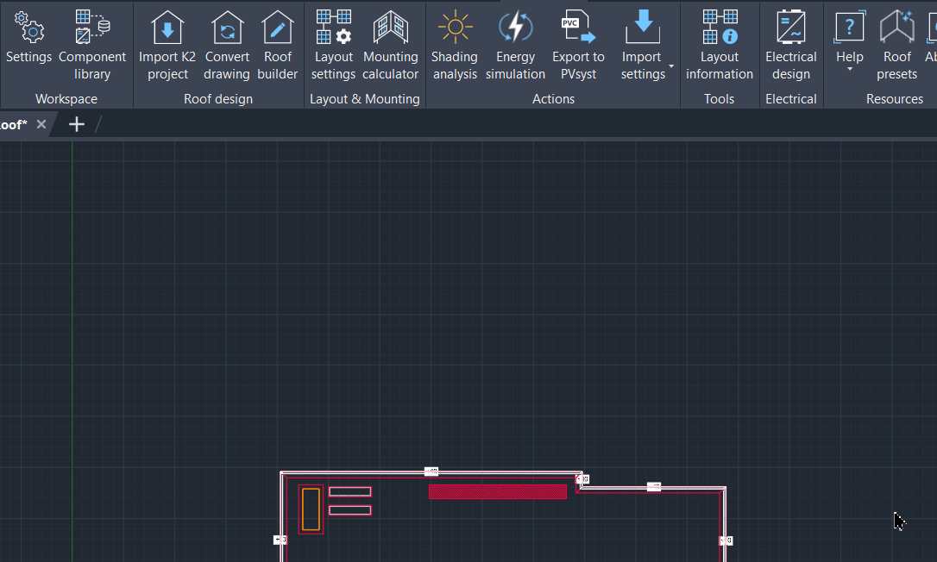This screenshot has height=562, width=937.
Task: Click the left roof edge dimension label
Action: (x=280, y=540)
